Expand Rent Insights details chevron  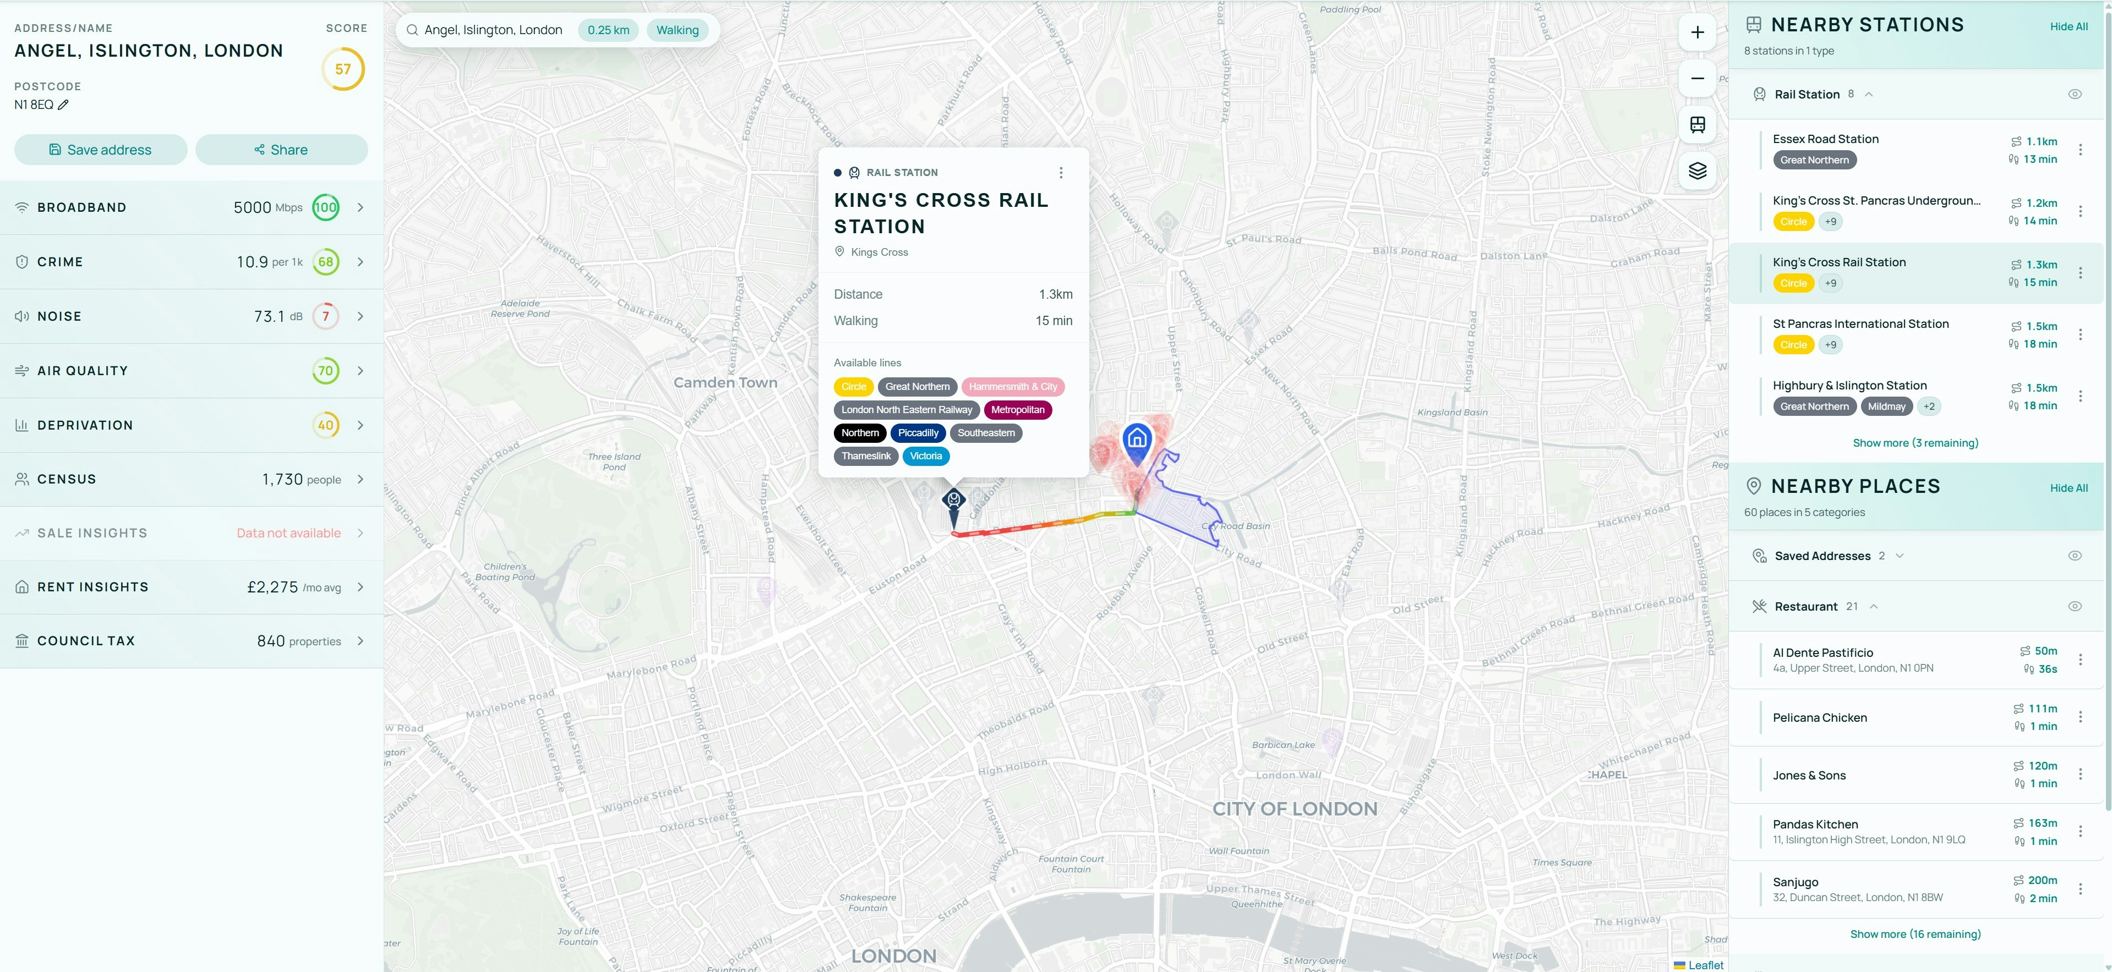(360, 587)
